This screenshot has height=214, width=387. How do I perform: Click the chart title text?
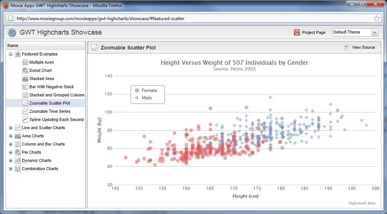tap(234, 63)
